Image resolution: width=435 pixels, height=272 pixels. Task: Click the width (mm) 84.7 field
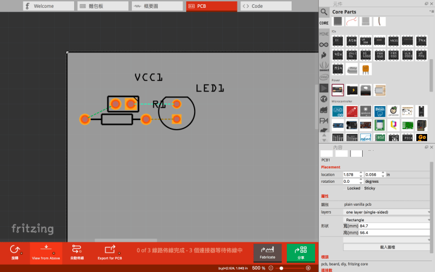pyautogui.click(x=394, y=226)
